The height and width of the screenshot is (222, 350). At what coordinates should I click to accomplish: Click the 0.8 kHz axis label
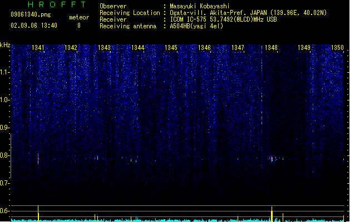pos(4,155)
